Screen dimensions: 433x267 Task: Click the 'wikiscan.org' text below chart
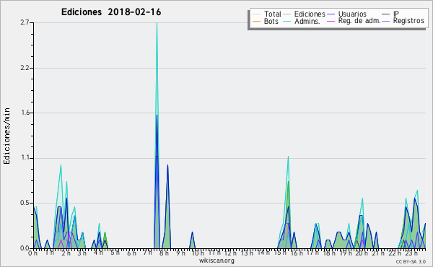click(x=216, y=261)
